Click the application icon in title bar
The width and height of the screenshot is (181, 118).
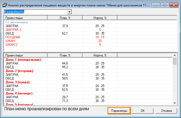click(5, 5)
